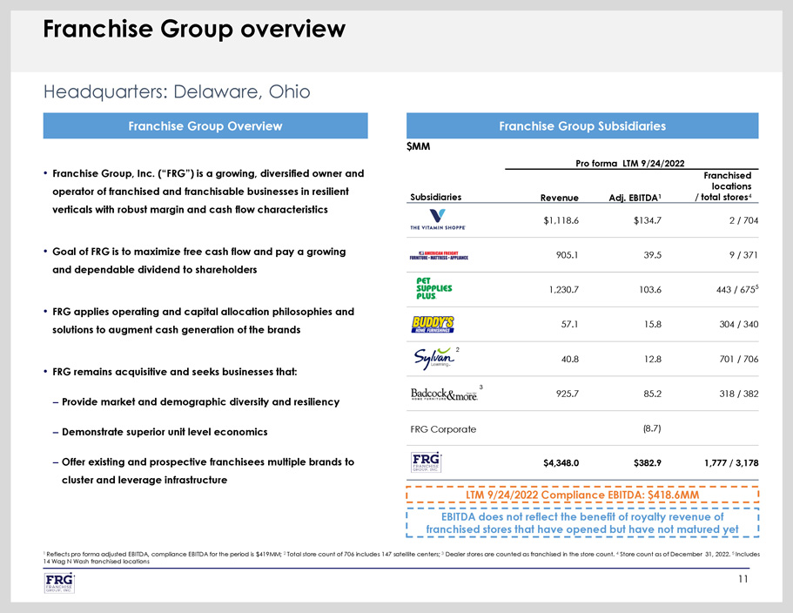This screenshot has height=613, width=793.
Task: Click the American Freight logo
Action: pos(440,256)
